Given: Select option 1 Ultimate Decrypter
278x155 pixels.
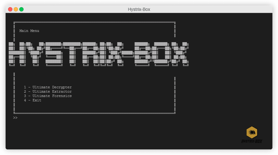Looking at the screenshot, I should click(x=48, y=87).
